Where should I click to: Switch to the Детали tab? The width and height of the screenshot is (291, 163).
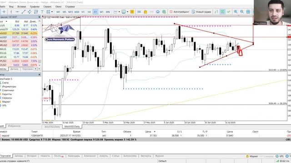14,69
